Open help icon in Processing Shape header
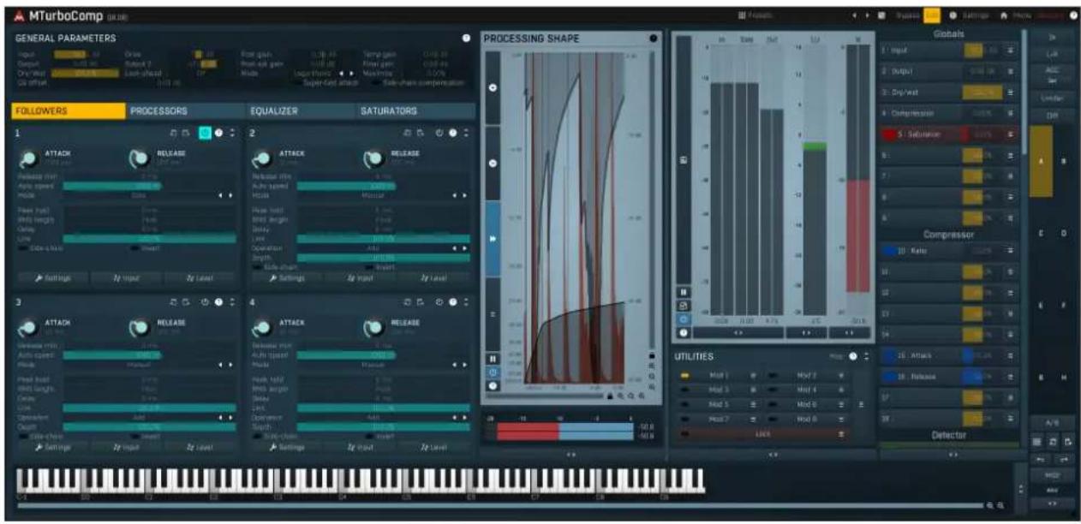 (654, 39)
